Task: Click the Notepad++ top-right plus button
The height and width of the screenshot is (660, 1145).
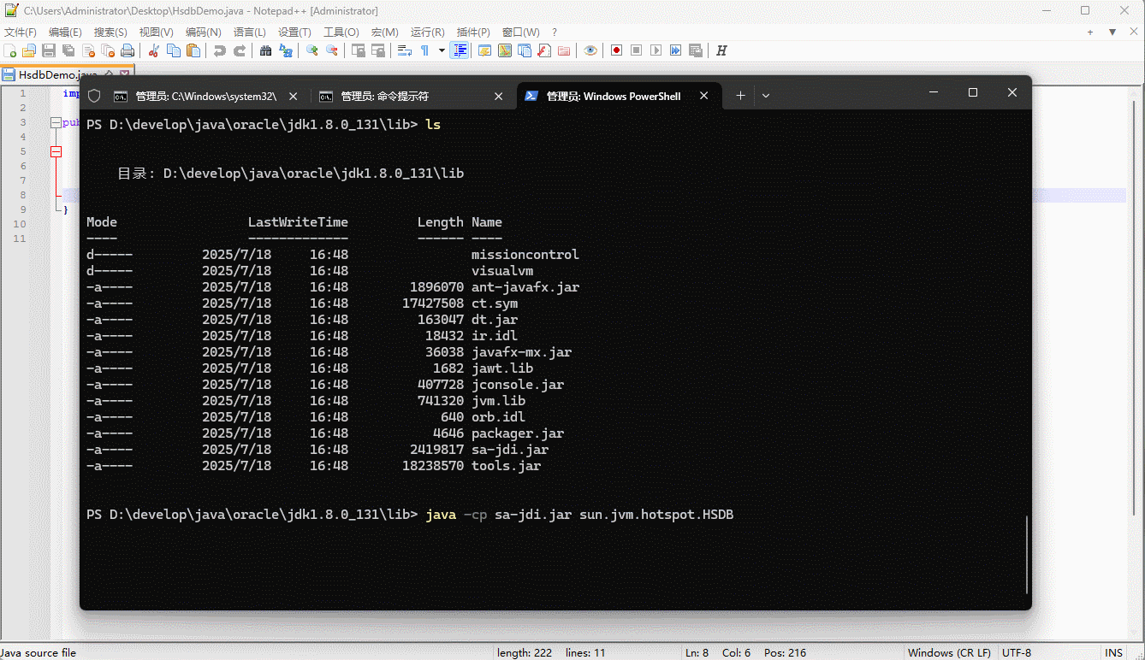Action: click(1090, 32)
